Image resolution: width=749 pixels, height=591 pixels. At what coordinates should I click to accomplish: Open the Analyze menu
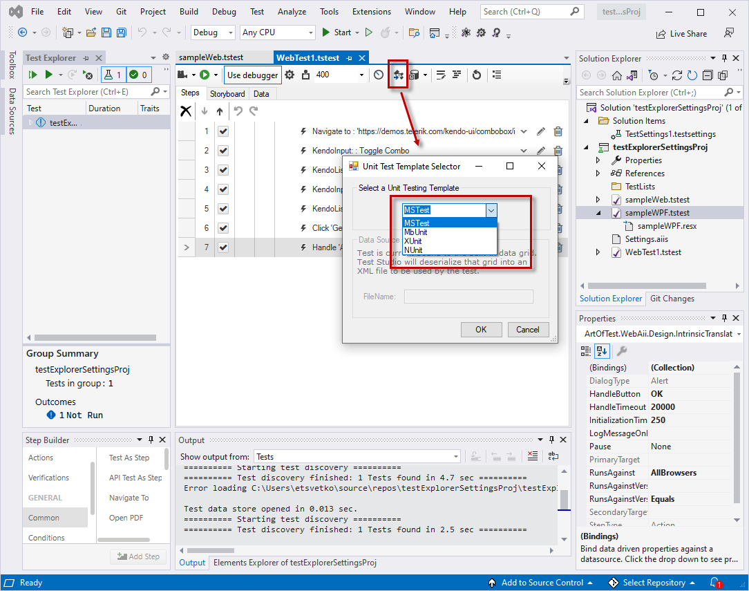click(x=292, y=12)
